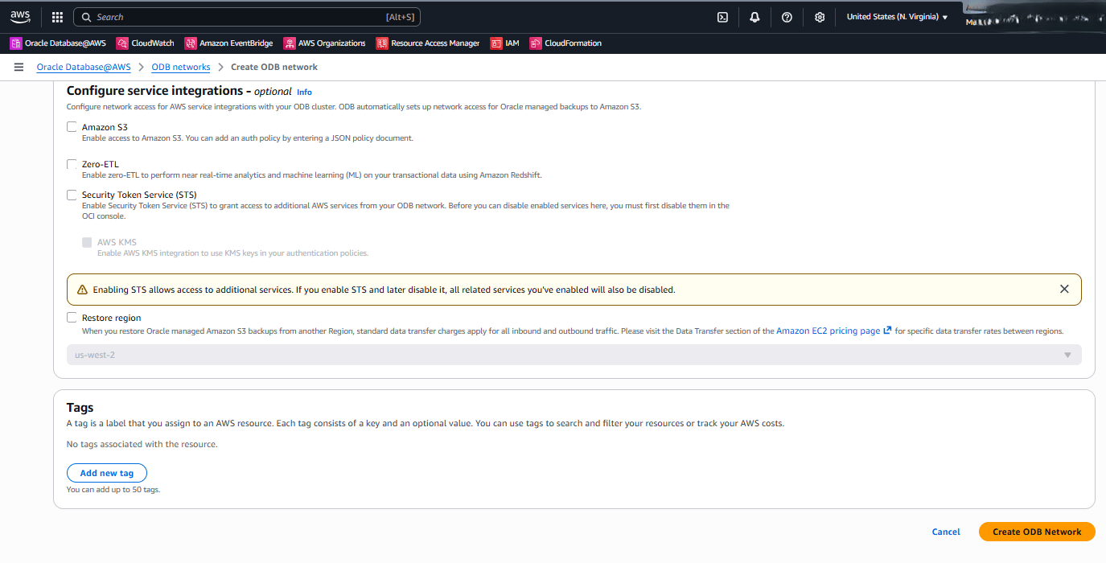Open the settings gear icon
The image size is (1106, 563).
pos(819,16)
